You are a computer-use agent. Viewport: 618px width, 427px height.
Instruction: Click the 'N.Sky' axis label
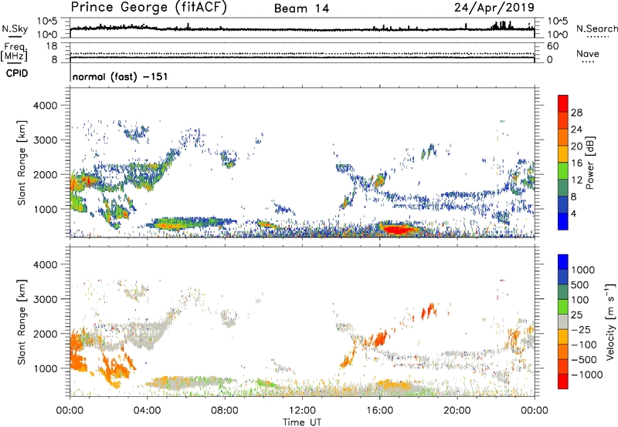point(15,29)
